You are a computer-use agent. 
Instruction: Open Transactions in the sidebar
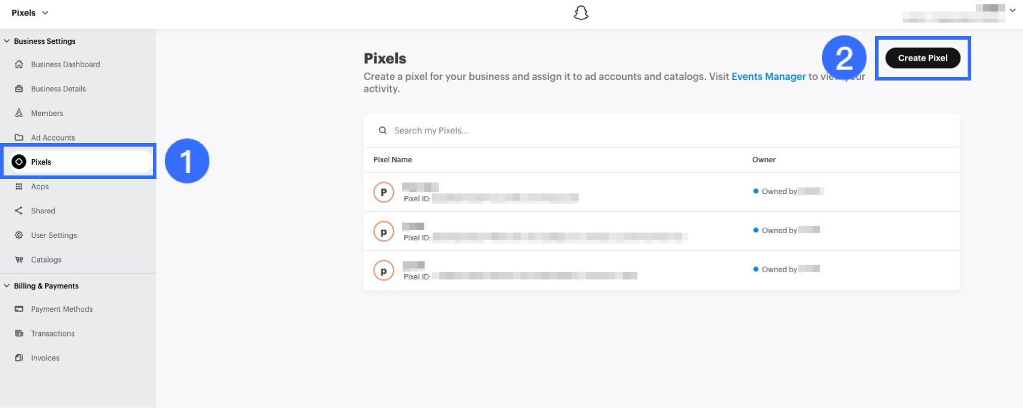(53, 333)
